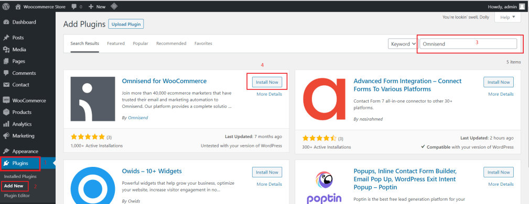The image size is (529, 204).
Task: Expand the Help panel
Action: click(508, 17)
